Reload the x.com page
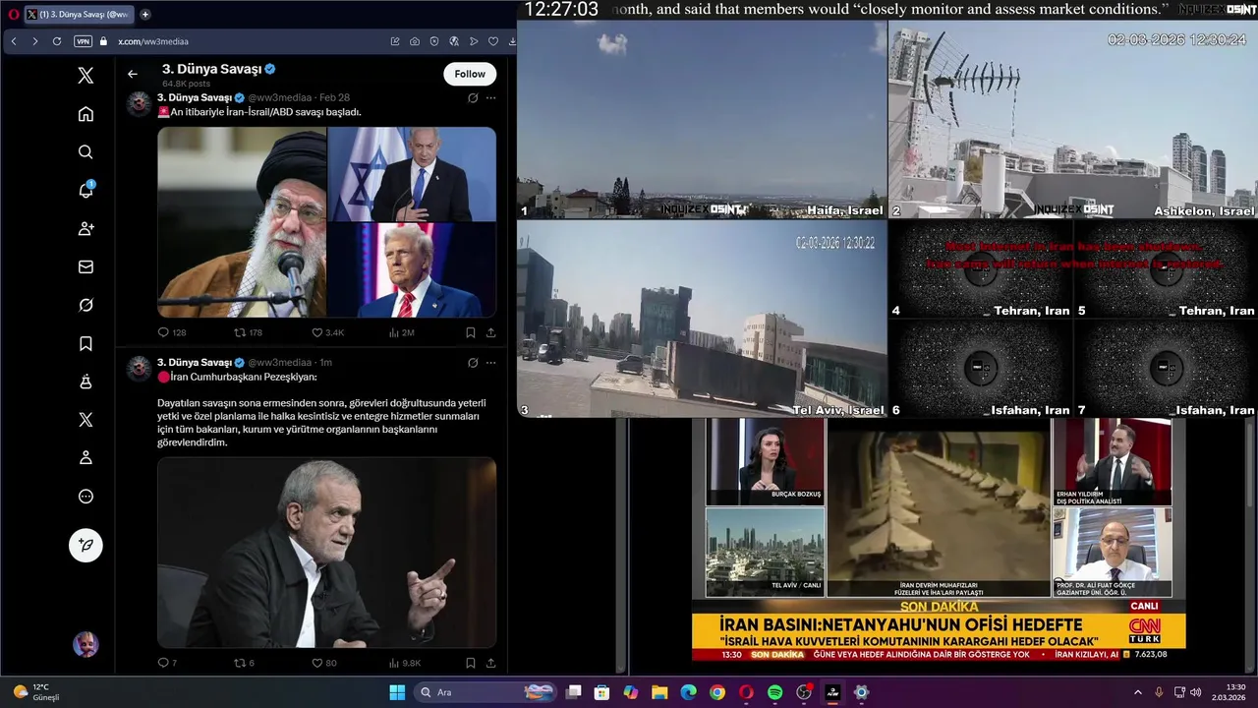 (x=57, y=41)
